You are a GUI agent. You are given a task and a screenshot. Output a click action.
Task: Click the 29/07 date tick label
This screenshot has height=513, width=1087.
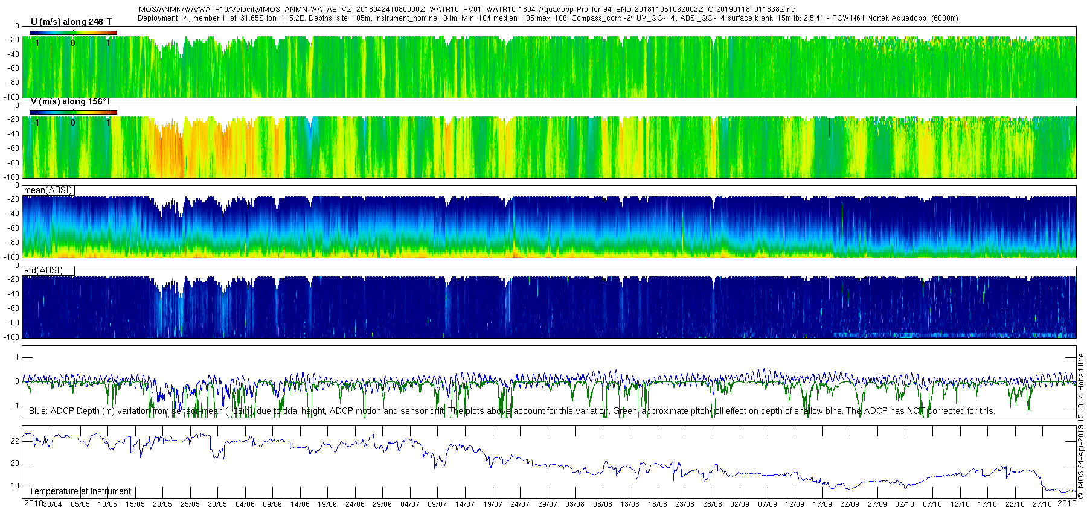pyautogui.click(x=548, y=505)
